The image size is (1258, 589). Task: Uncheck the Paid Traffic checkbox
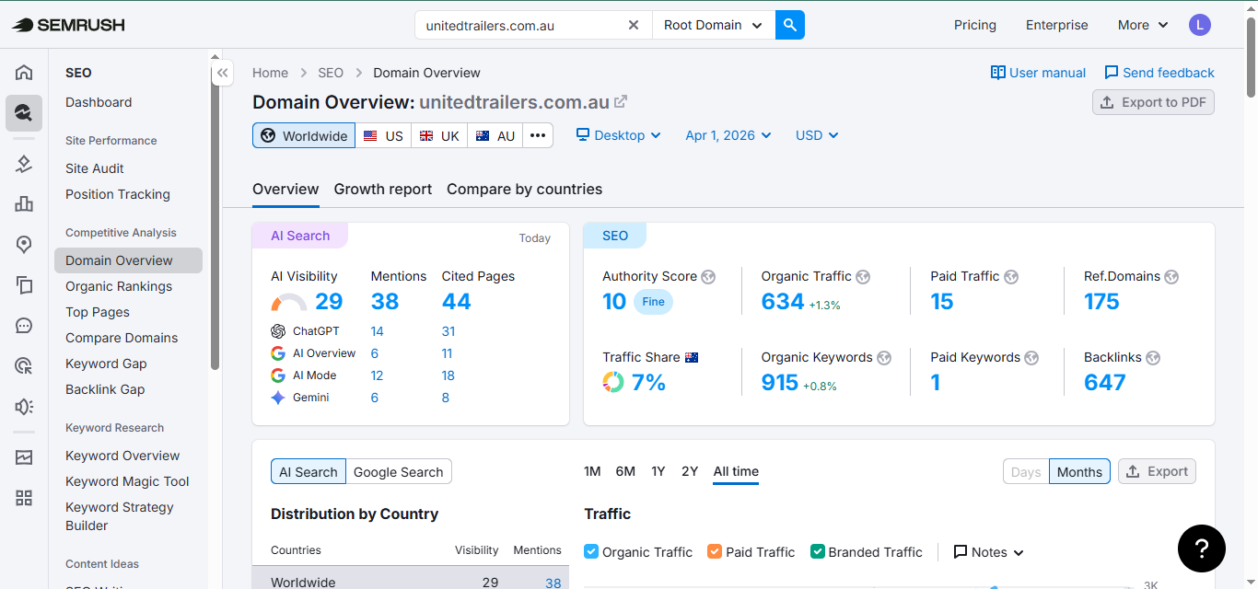point(715,551)
